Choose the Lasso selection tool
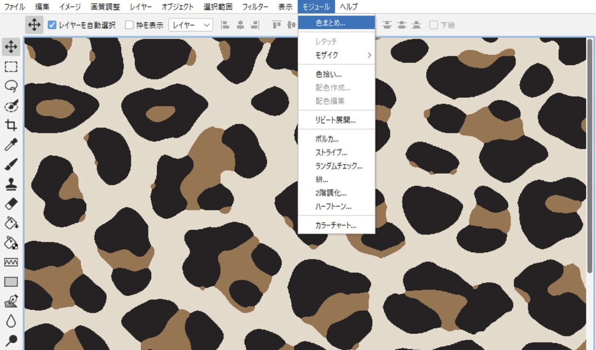This screenshot has height=350, width=596. (11, 86)
